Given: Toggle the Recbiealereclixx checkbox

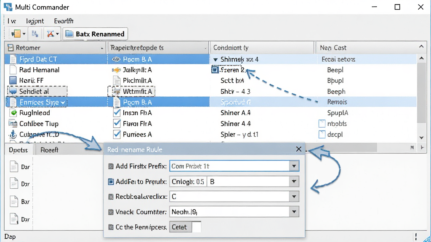Looking at the screenshot, I should pyautogui.click(x=111, y=197).
